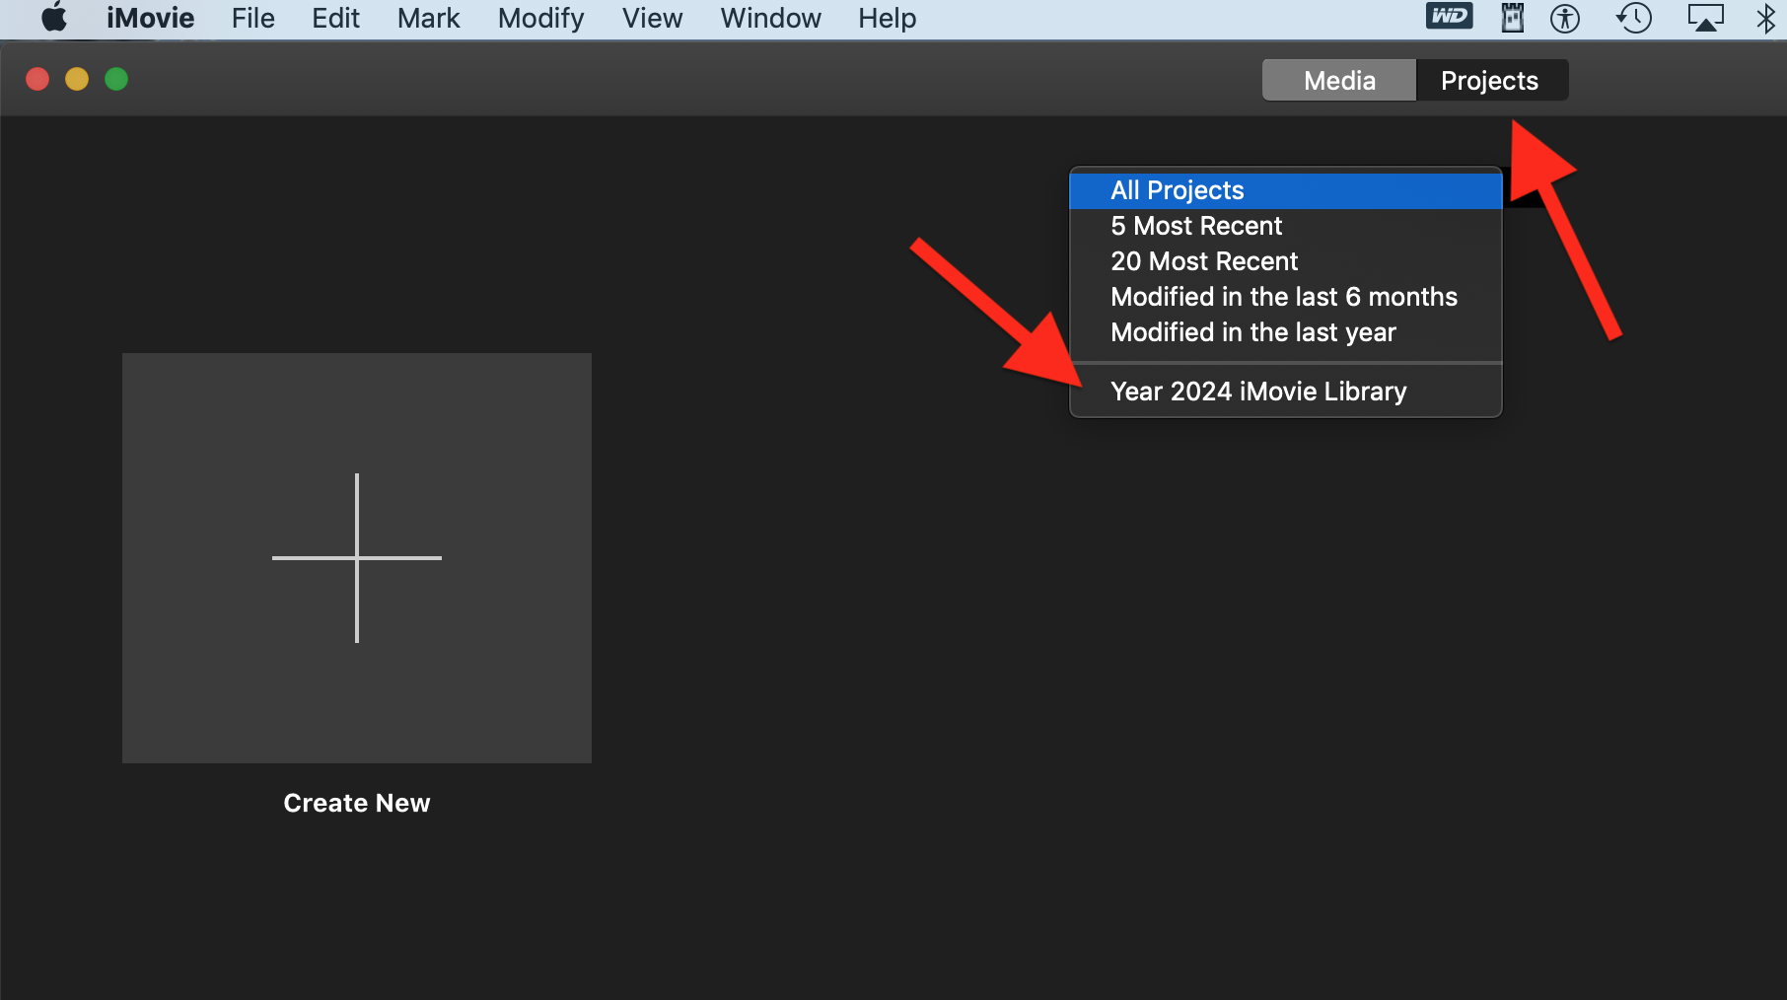Open the Bluetooth menu bar icon

(1766, 18)
